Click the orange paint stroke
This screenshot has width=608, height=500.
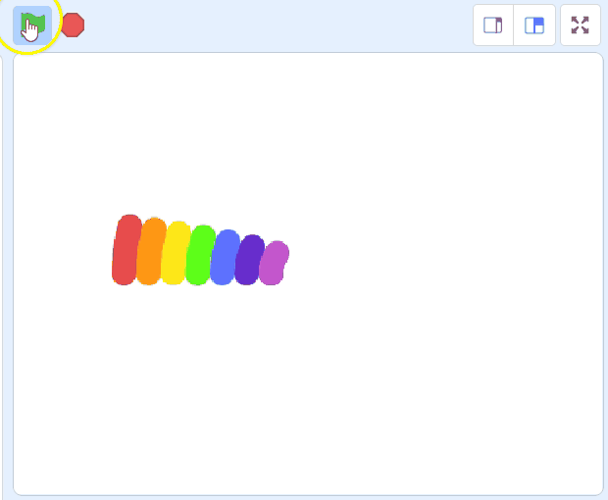tap(150, 252)
